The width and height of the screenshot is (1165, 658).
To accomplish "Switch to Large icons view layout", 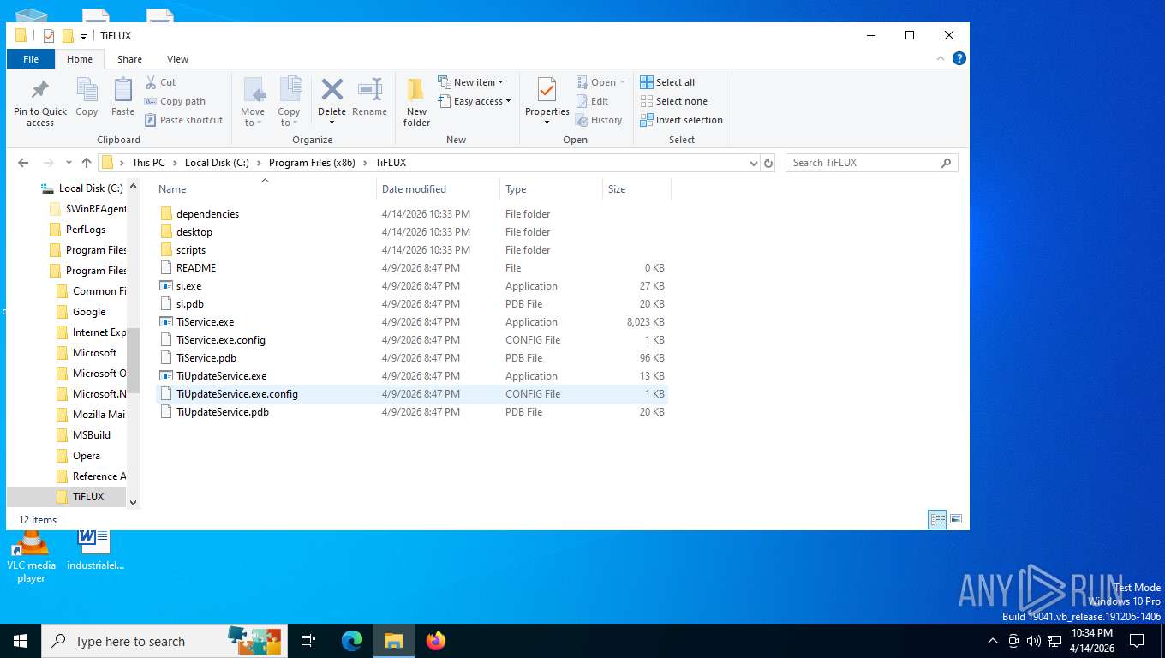I will click(956, 519).
